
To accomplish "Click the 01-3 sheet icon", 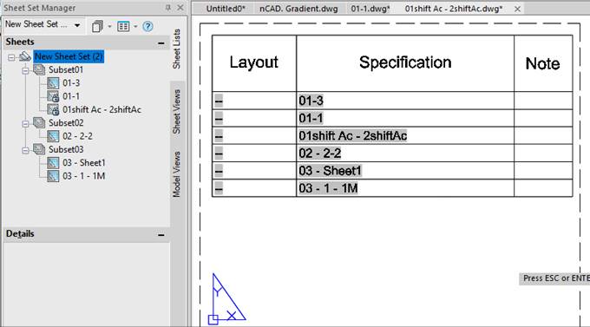I will [x=53, y=83].
